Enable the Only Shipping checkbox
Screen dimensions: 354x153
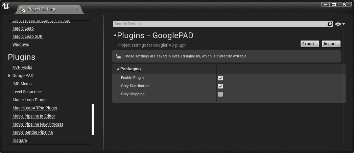click(x=220, y=94)
